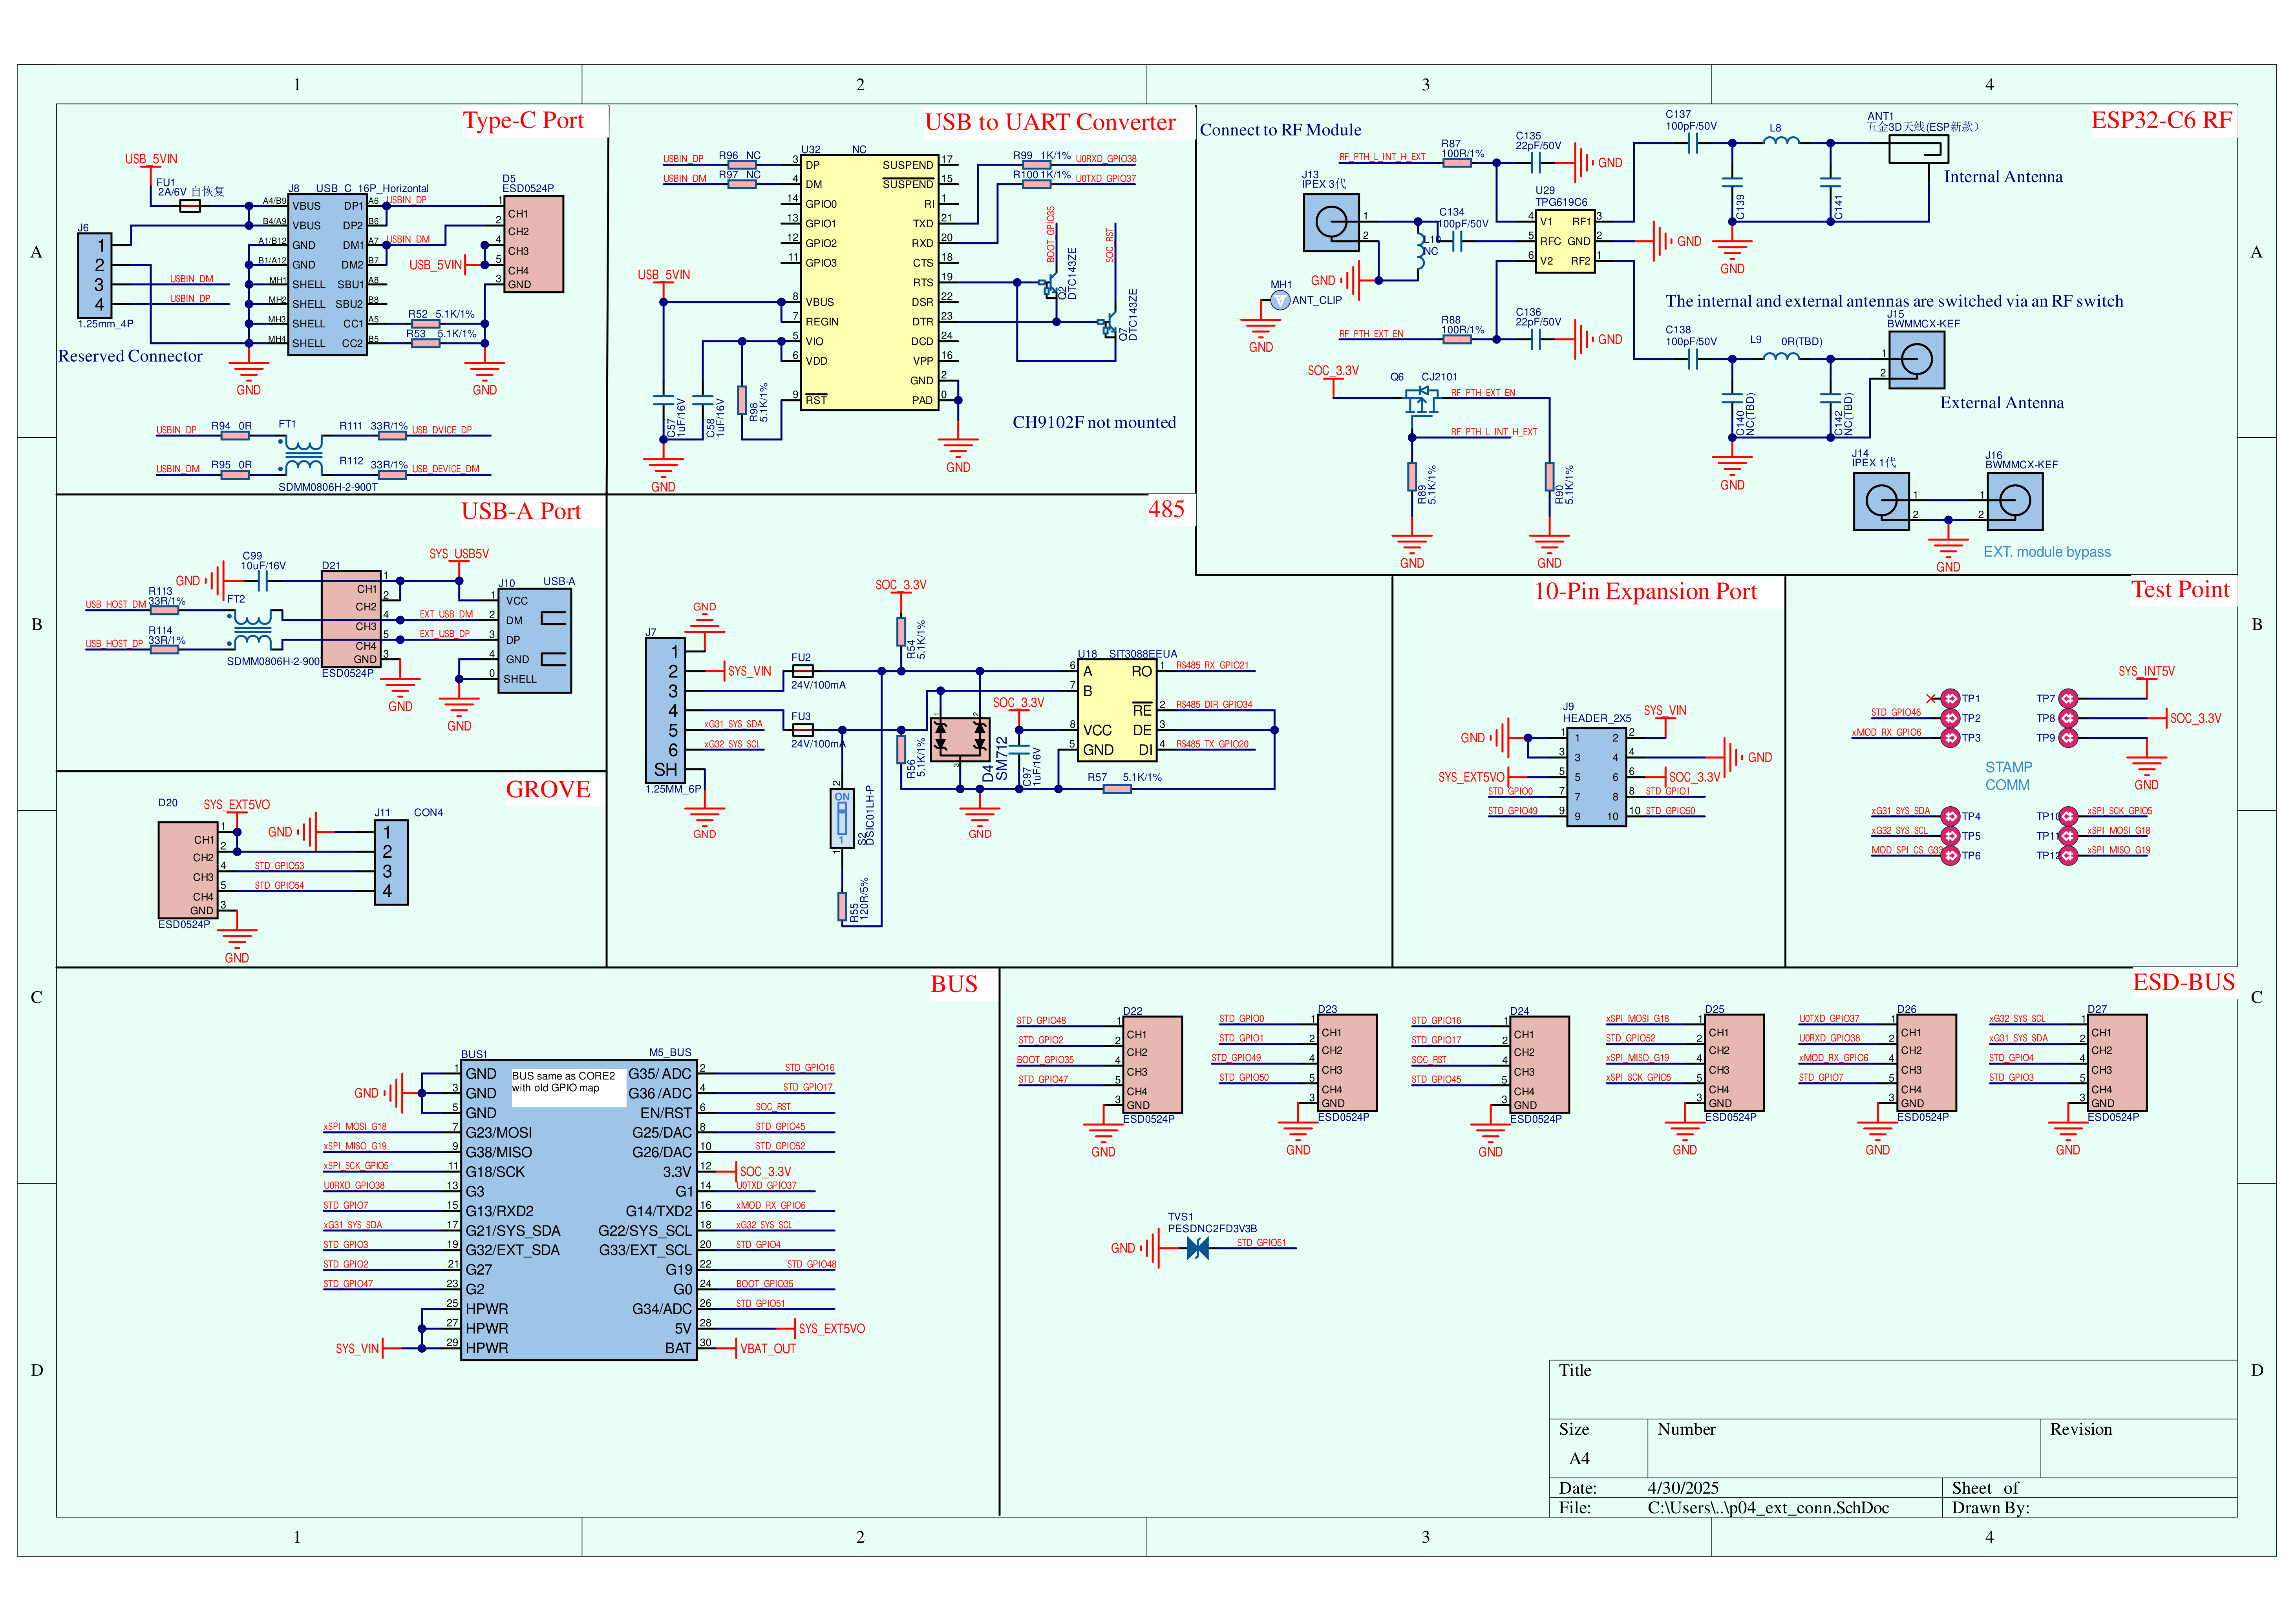Image resolution: width=2296 pixels, height=1622 pixels.
Task: Click the FU2 24V/100mA fuse symbol
Action: [x=802, y=671]
